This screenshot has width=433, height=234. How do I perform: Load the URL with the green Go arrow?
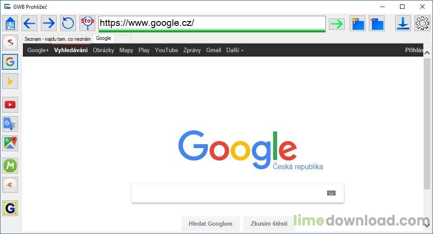click(x=337, y=24)
